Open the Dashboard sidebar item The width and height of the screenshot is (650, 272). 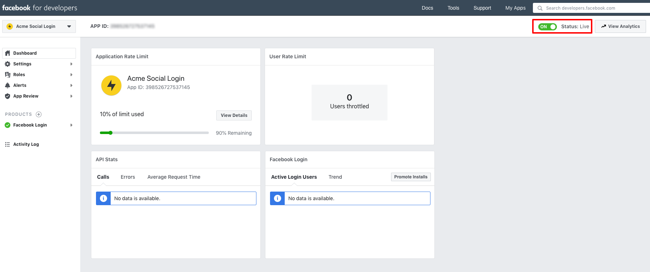[39, 53]
